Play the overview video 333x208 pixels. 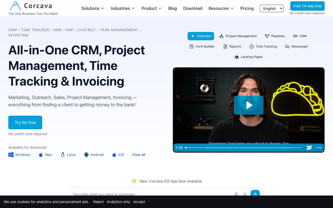coord(249,105)
